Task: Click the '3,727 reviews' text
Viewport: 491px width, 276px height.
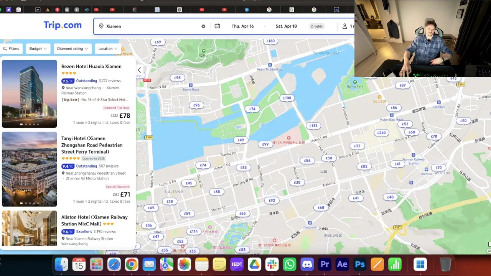Action: pos(110,81)
